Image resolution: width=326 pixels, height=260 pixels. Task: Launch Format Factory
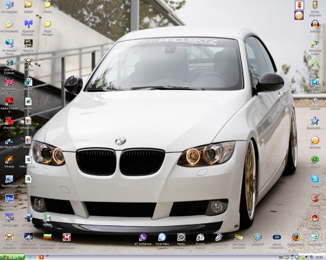pyautogui.click(x=200, y=240)
